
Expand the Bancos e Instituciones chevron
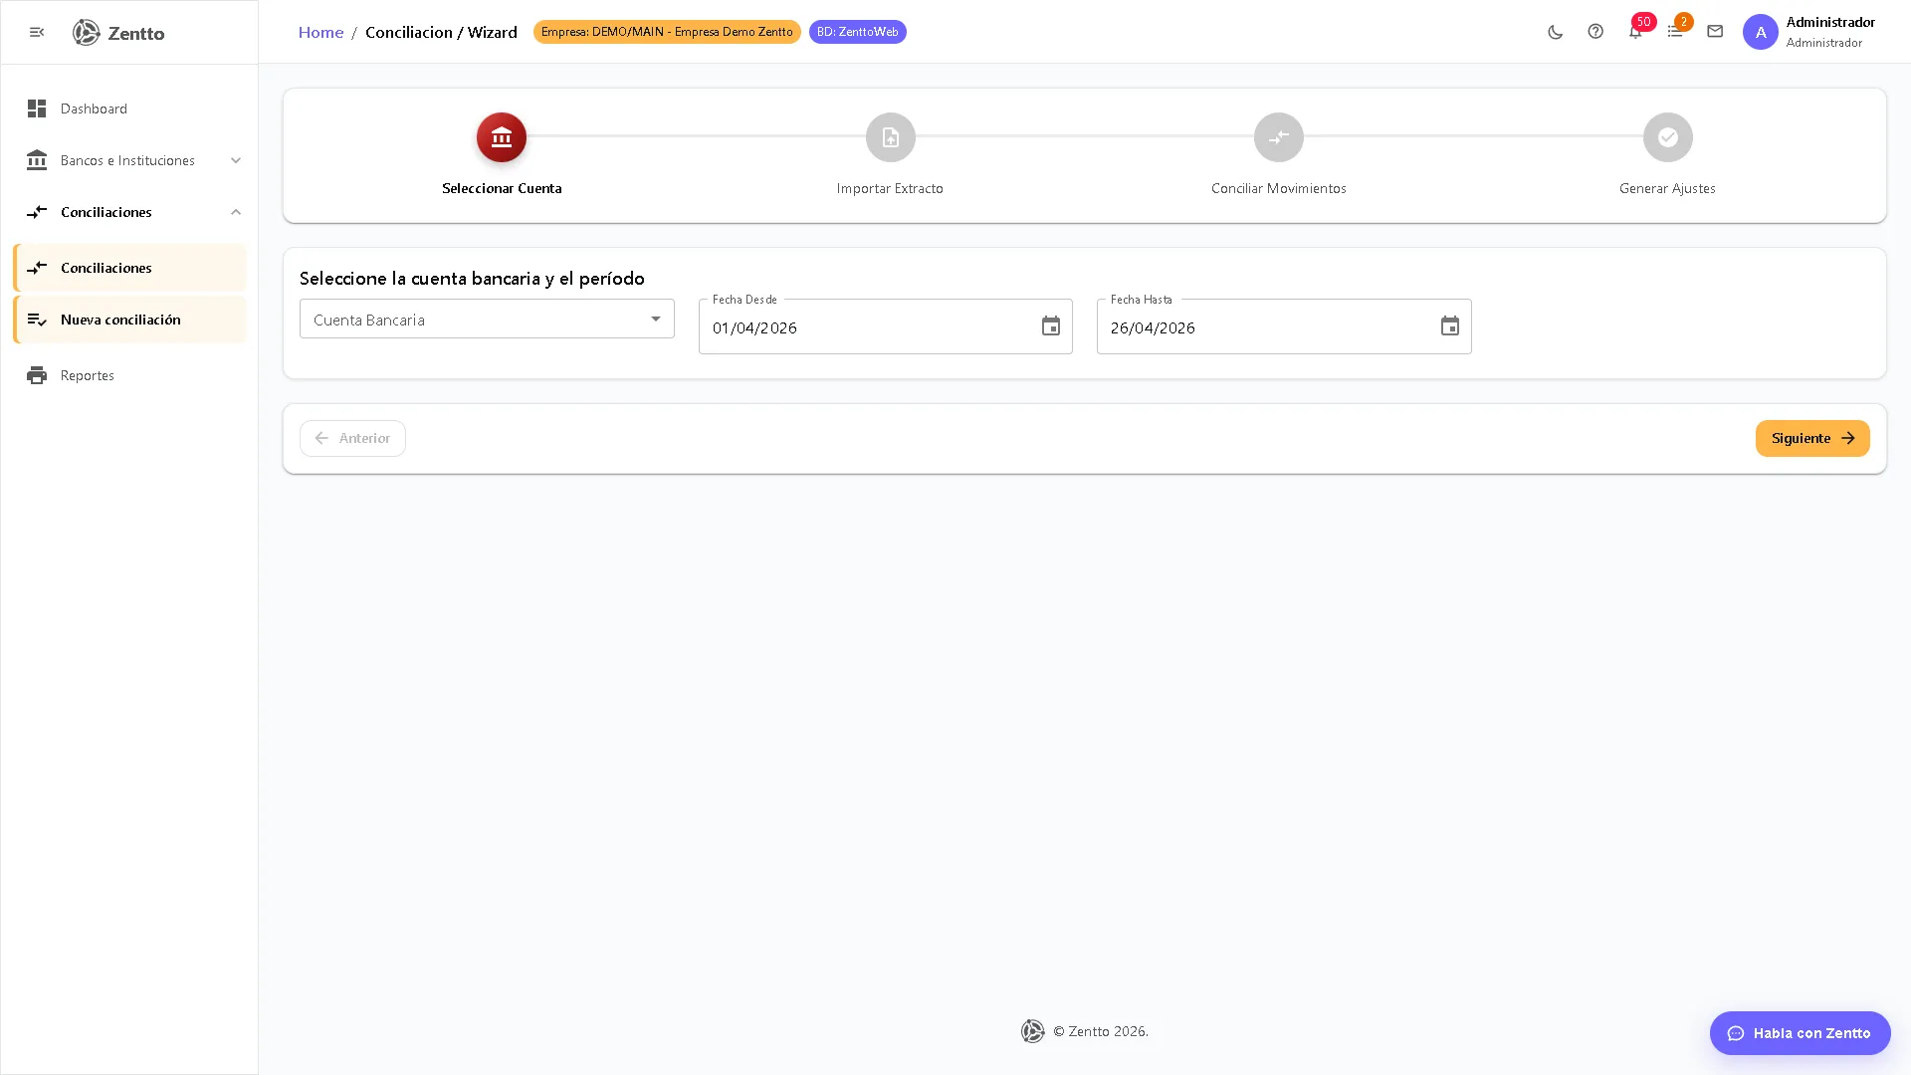[x=236, y=160]
